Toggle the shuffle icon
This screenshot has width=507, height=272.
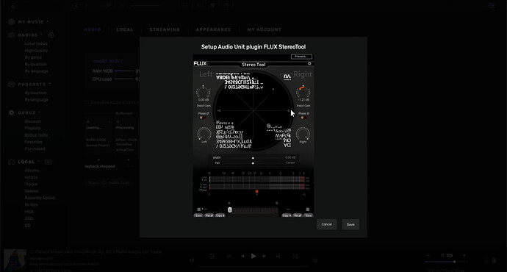(x=278, y=256)
